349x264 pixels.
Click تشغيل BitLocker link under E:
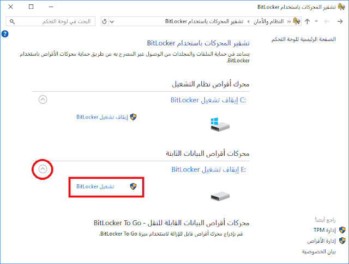[x=95, y=186]
